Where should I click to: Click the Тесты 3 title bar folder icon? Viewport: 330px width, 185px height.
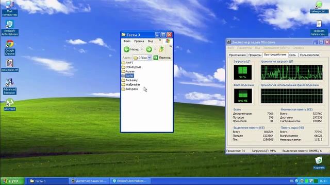point(124,34)
